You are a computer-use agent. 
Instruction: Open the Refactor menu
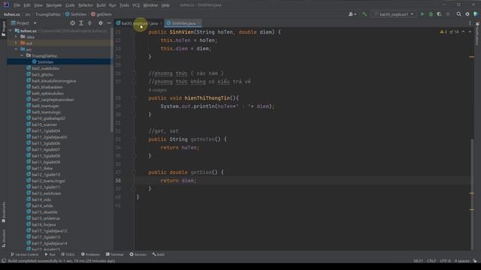(86, 5)
